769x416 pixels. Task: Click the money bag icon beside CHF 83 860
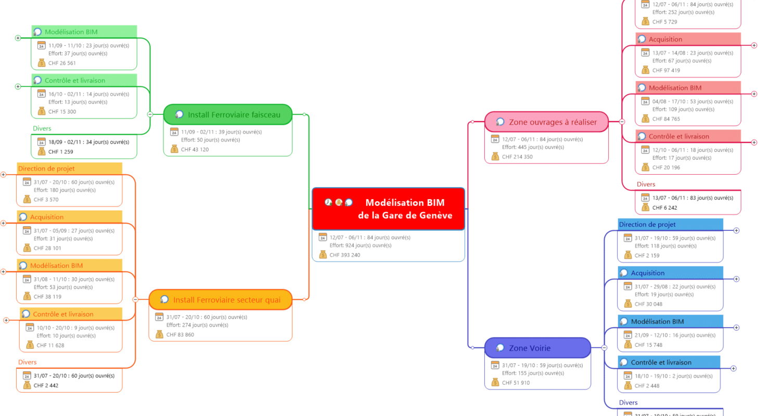tap(160, 334)
